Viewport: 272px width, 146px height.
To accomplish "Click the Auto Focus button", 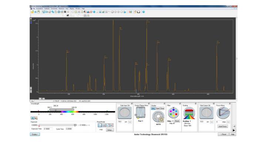I will pos(223,126).
